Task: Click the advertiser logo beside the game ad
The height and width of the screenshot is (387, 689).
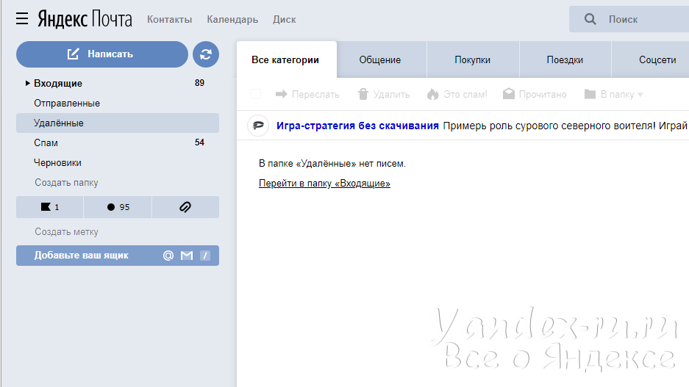Action: [258, 126]
